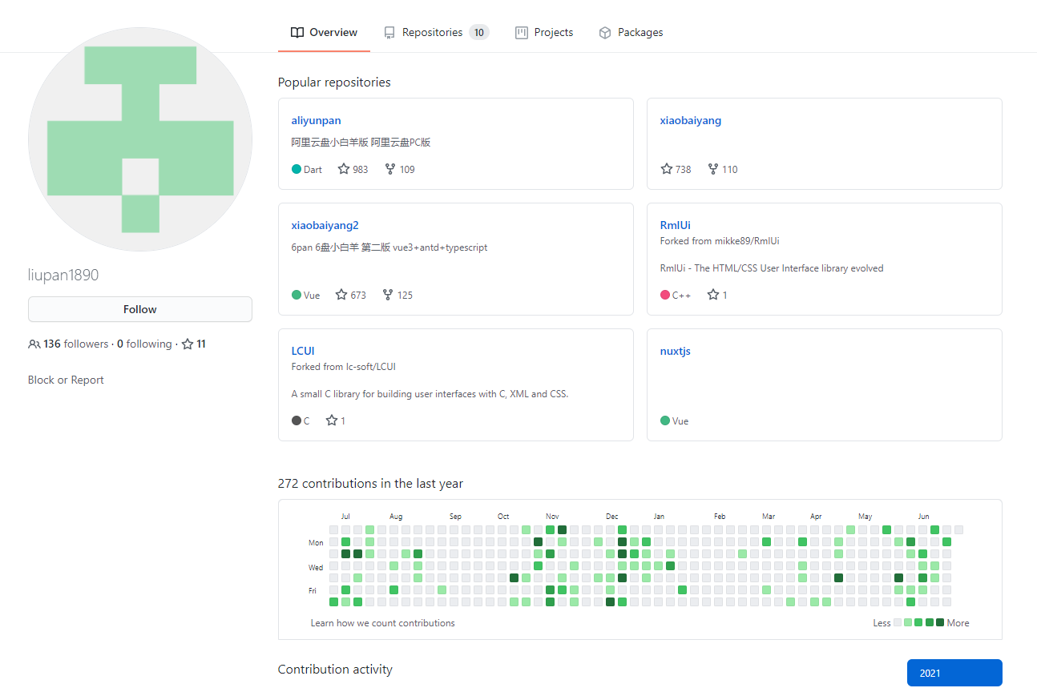This screenshot has width=1037, height=692.
Task: Click 'Forked from mikke89/RmlUi' text
Action: click(x=720, y=241)
